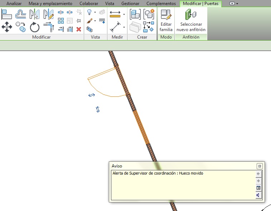Expand the hide-in-view lightbulb dropdown
Viewport: 271px width, 211px height.
pos(95,12)
